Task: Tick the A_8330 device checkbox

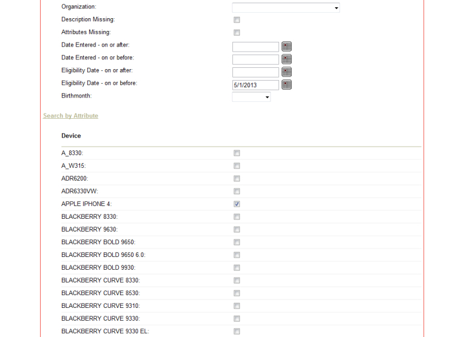Action: coord(237,153)
